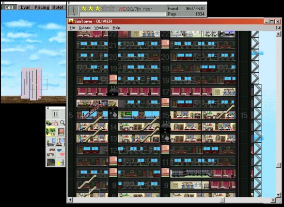Click the clock icon in info bar
The width and height of the screenshot is (284, 207).
coord(73,11)
